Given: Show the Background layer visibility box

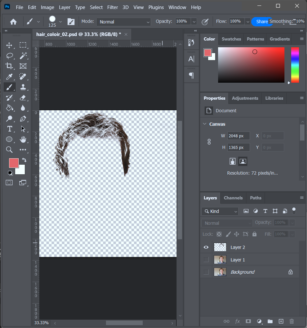Looking at the screenshot, I should point(206,272).
